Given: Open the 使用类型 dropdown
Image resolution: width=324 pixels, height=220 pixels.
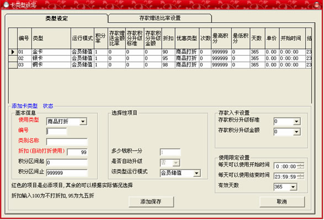Looking at the screenshot, I should click(x=83, y=122).
